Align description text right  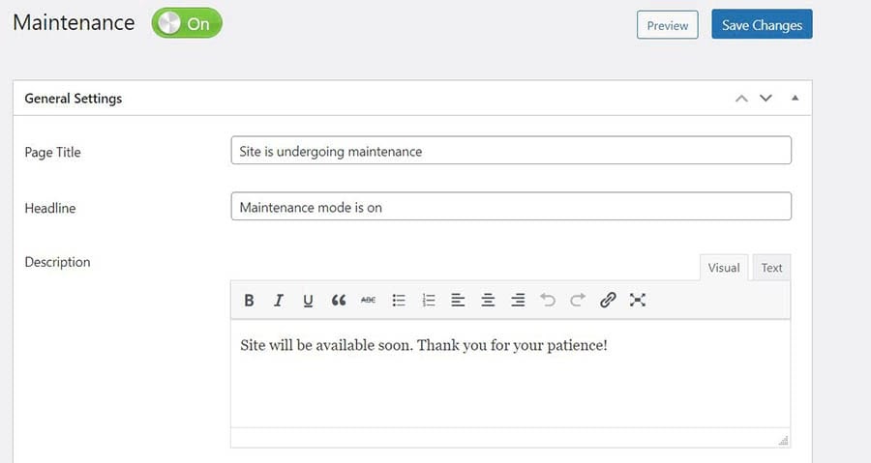pyautogui.click(x=518, y=301)
